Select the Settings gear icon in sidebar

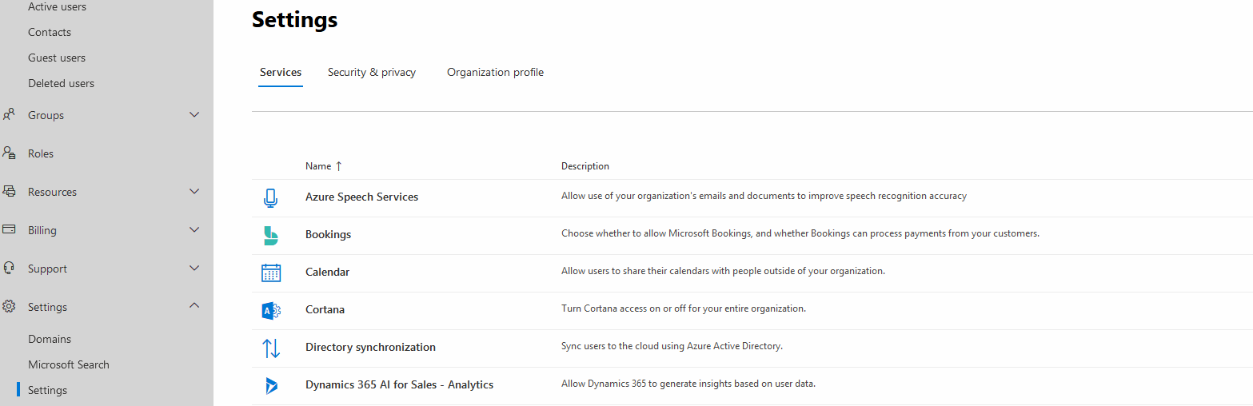point(10,307)
